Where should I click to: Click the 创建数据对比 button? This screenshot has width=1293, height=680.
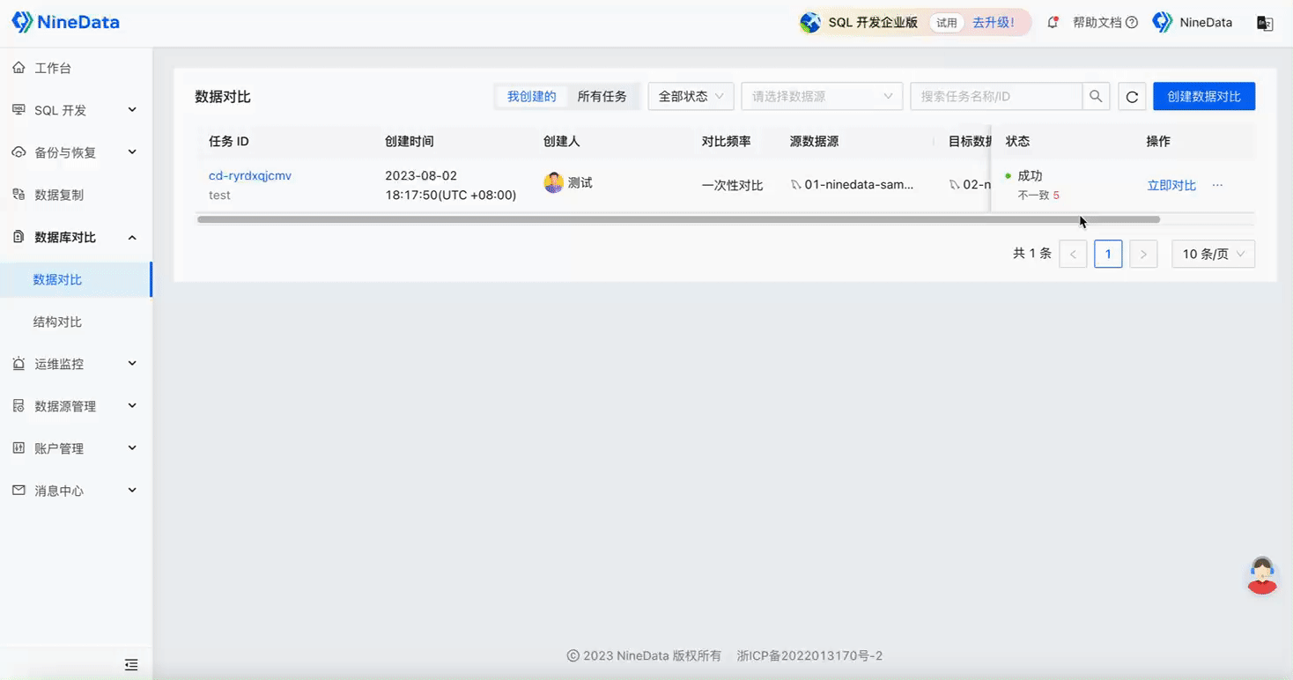click(1204, 96)
